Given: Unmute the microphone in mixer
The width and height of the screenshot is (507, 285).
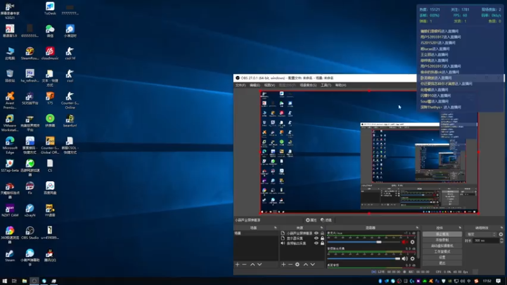Looking at the screenshot, I should (x=404, y=242).
